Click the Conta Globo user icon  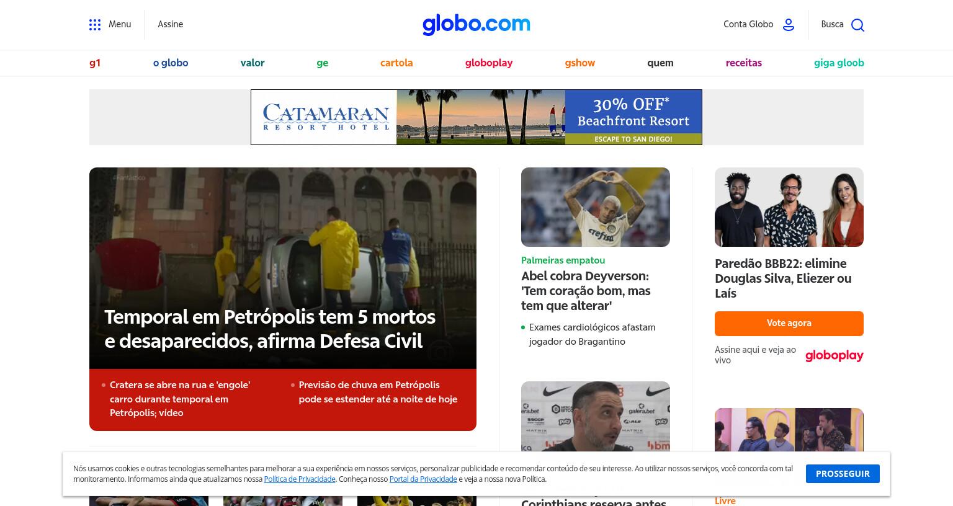pyautogui.click(x=789, y=25)
